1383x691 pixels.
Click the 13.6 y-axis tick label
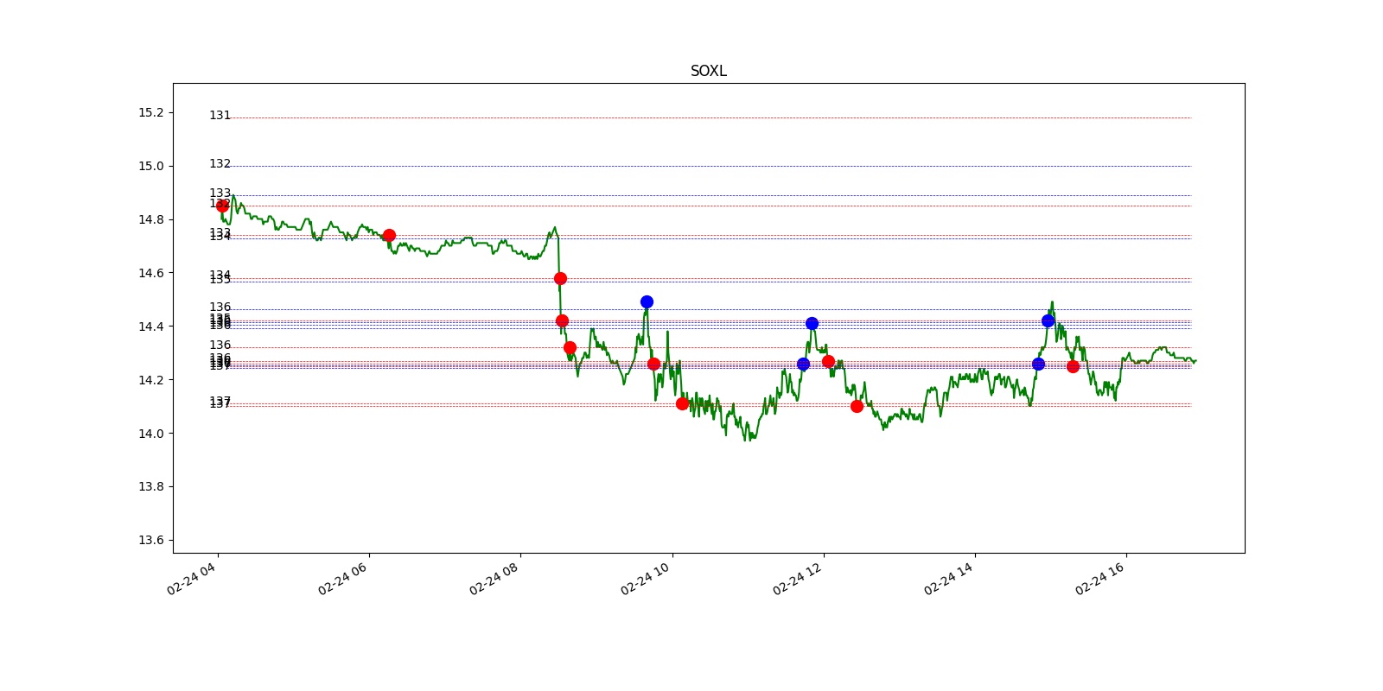[x=150, y=540]
